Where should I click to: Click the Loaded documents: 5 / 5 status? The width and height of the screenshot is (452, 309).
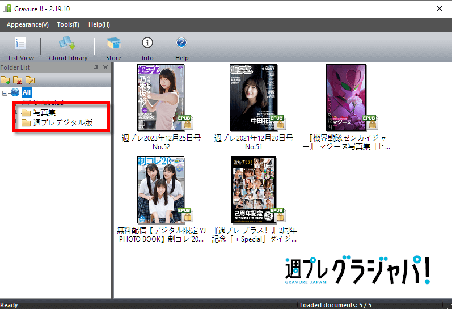coord(336,305)
